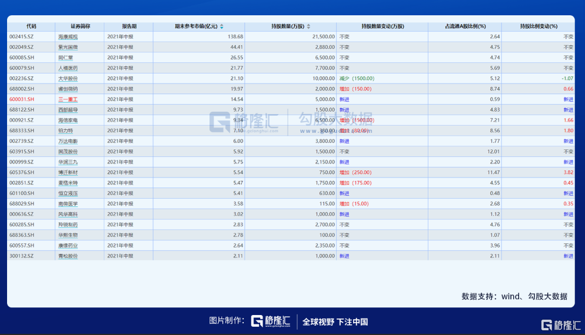Viewport: 585px width, 335px height.
Task: Click market value cell 26.55
Action: point(237,58)
